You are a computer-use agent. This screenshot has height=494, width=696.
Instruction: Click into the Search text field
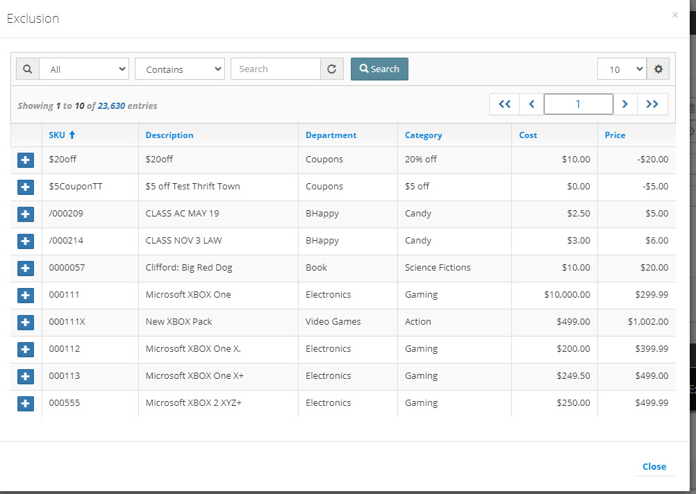276,69
